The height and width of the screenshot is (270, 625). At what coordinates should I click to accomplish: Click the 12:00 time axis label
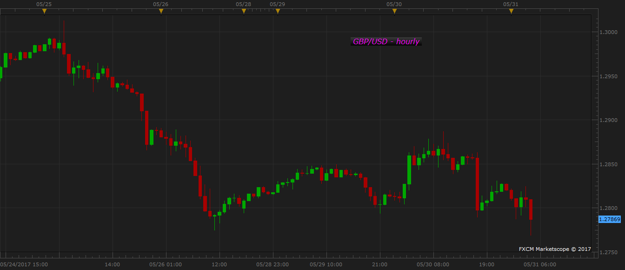[x=219, y=264]
